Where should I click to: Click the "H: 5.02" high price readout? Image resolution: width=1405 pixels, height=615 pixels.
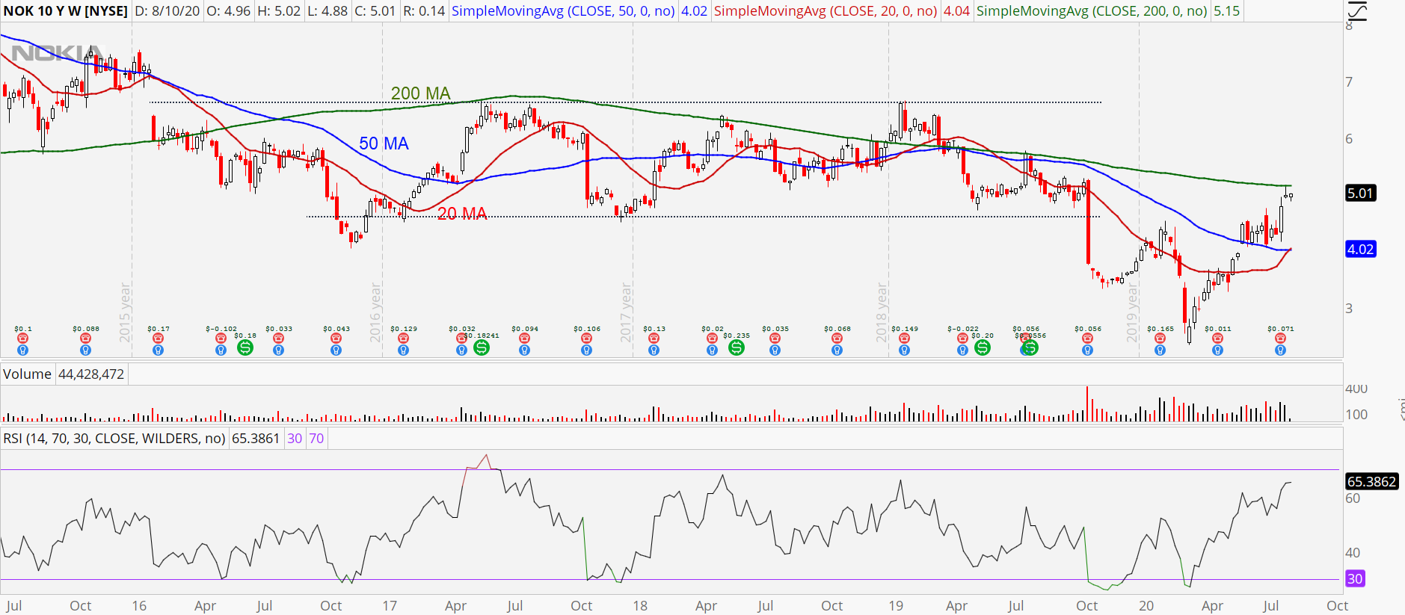pos(279,11)
